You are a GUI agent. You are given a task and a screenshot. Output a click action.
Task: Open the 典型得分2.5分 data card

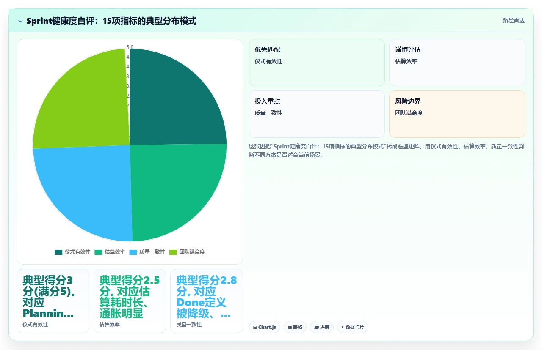pyautogui.click(x=130, y=301)
